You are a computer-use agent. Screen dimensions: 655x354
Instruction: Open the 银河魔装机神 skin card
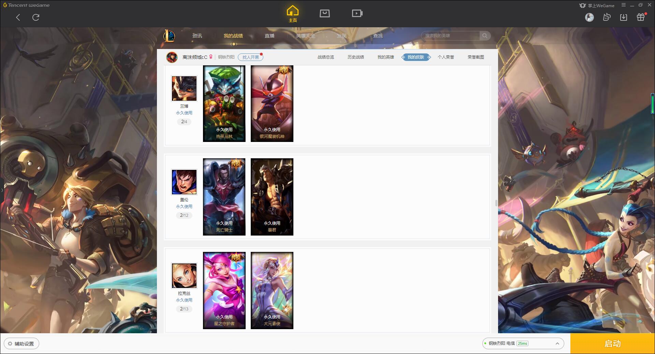tap(272, 103)
